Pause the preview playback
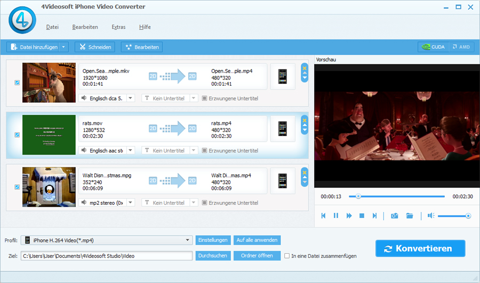 (336, 216)
